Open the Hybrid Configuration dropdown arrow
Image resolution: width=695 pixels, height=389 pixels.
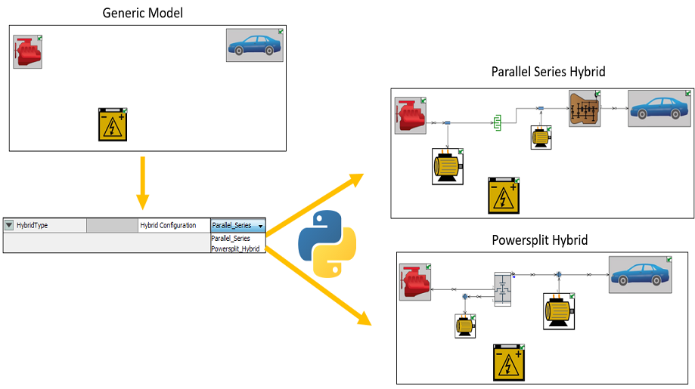point(261,226)
